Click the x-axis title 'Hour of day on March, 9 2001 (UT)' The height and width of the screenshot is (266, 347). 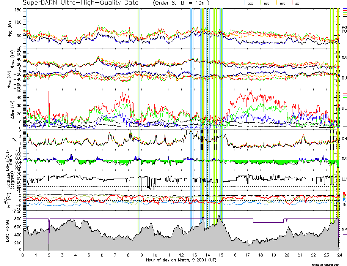tap(181, 260)
